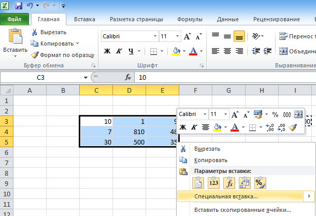316x216 pixels.
Task: Open ribbon Calibri font name dropdown
Action: click(155, 36)
